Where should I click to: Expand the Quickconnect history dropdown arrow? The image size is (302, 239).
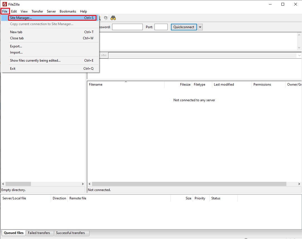200,27
